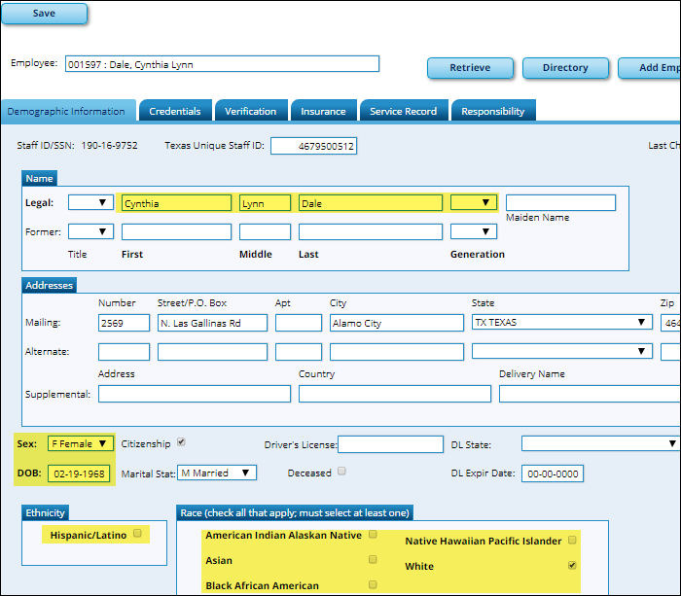Open the Credentials tab
The height and width of the screenshot is (596, 681).
(175, 111)
